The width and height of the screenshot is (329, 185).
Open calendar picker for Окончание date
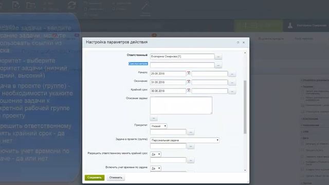[189, 82]
